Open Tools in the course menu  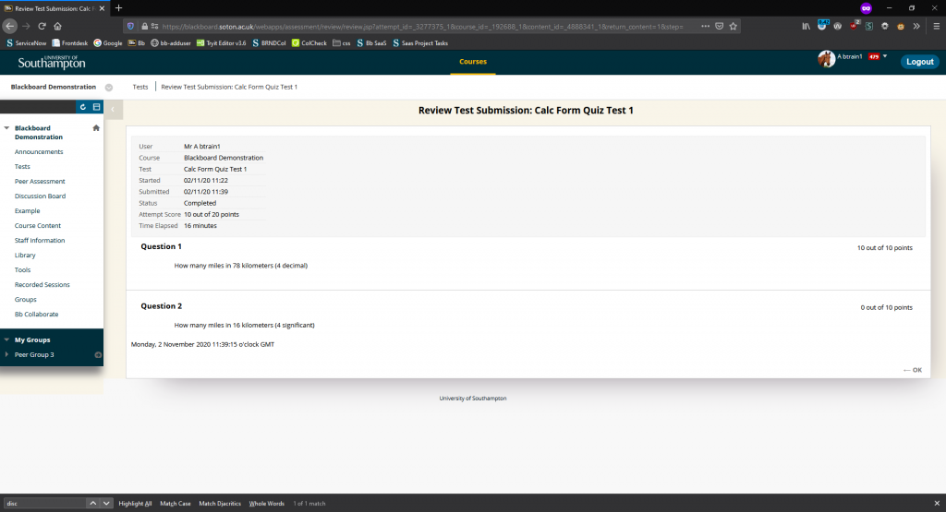pyautogui.click(x=22, y=270)
